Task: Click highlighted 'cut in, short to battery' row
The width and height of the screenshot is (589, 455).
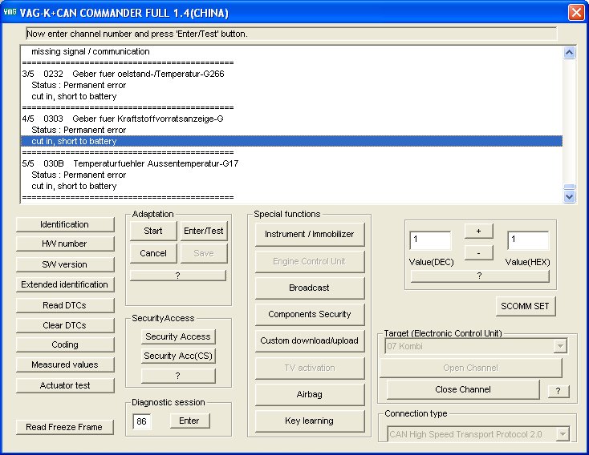Action: coord(291,142)
